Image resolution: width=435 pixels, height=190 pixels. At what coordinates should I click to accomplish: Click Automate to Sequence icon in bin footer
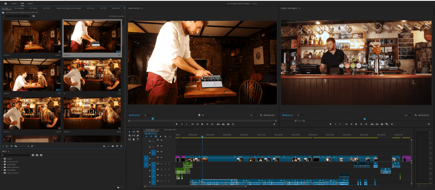click(105, 146)
